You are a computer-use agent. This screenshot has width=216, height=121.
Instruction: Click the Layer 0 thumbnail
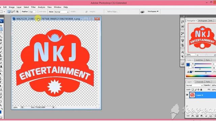[192, 95]
